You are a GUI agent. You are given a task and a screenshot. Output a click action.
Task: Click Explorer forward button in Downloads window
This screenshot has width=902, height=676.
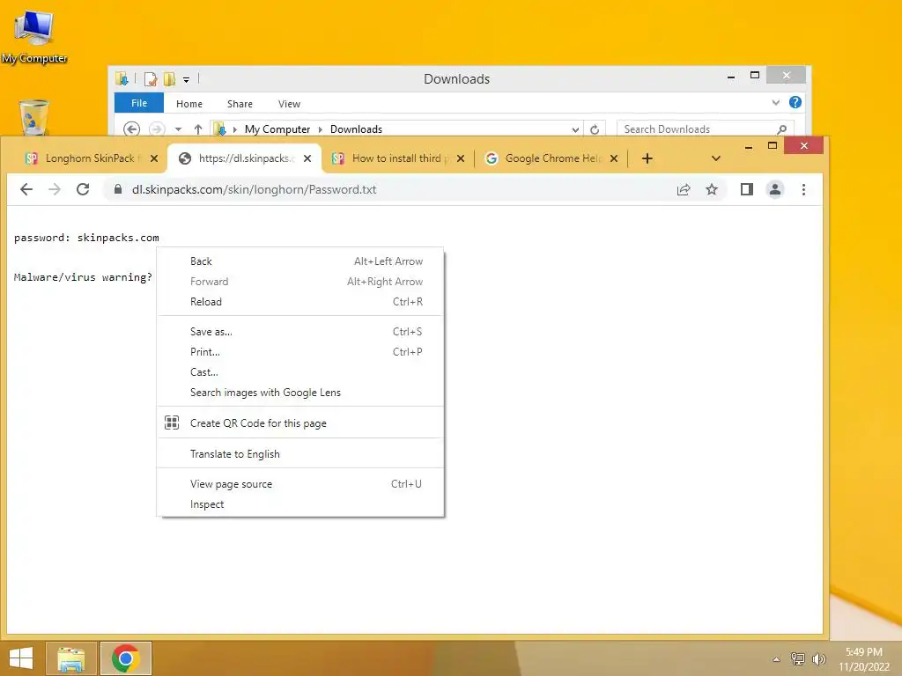pos(157,129)
